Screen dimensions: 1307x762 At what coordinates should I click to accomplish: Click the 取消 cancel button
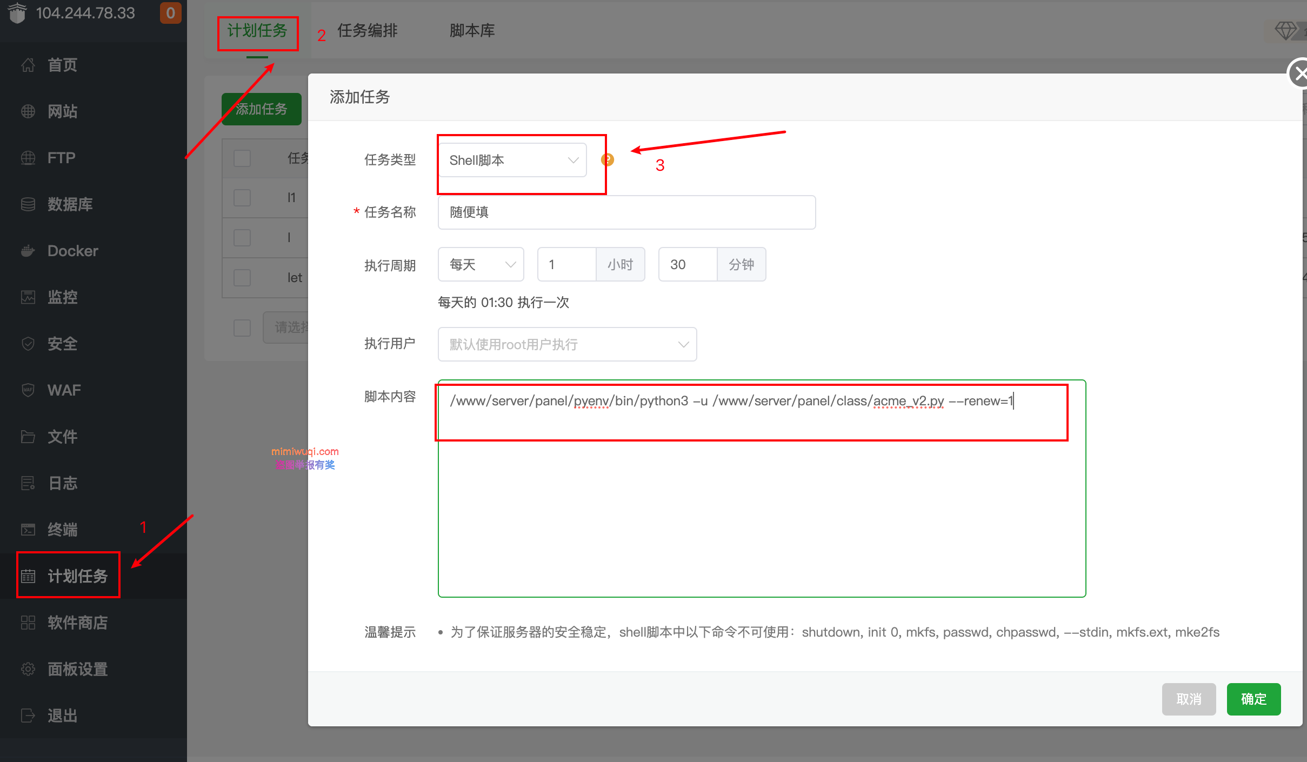tap(1190, 698)
